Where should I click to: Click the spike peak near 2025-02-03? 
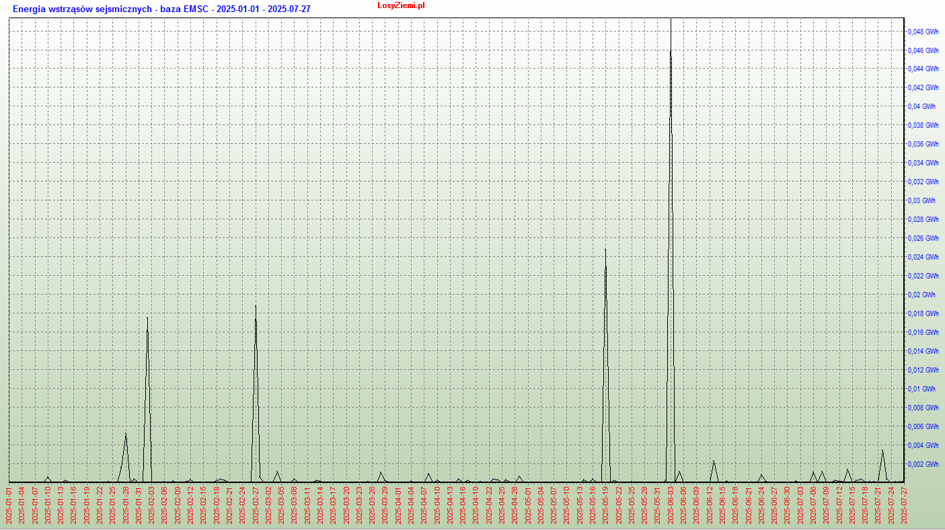point(147,317)
